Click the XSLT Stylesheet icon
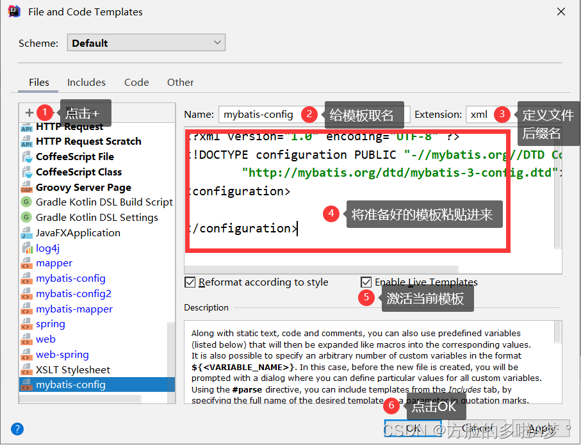 27,370
